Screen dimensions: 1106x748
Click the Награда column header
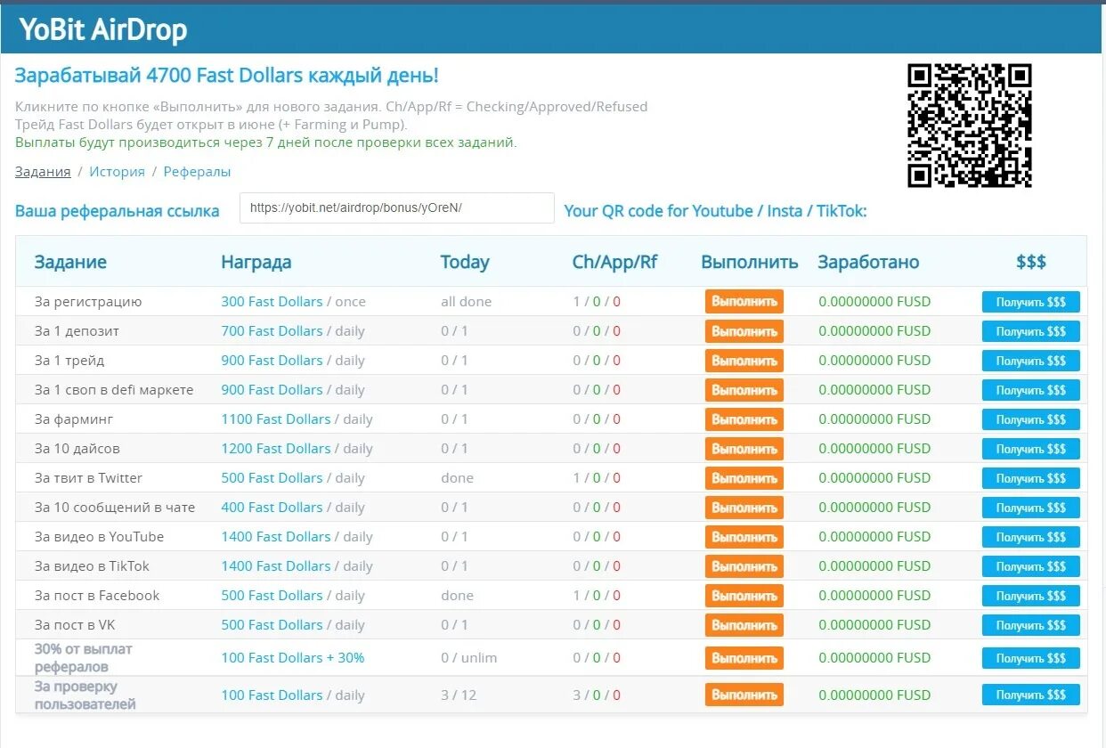256,262
